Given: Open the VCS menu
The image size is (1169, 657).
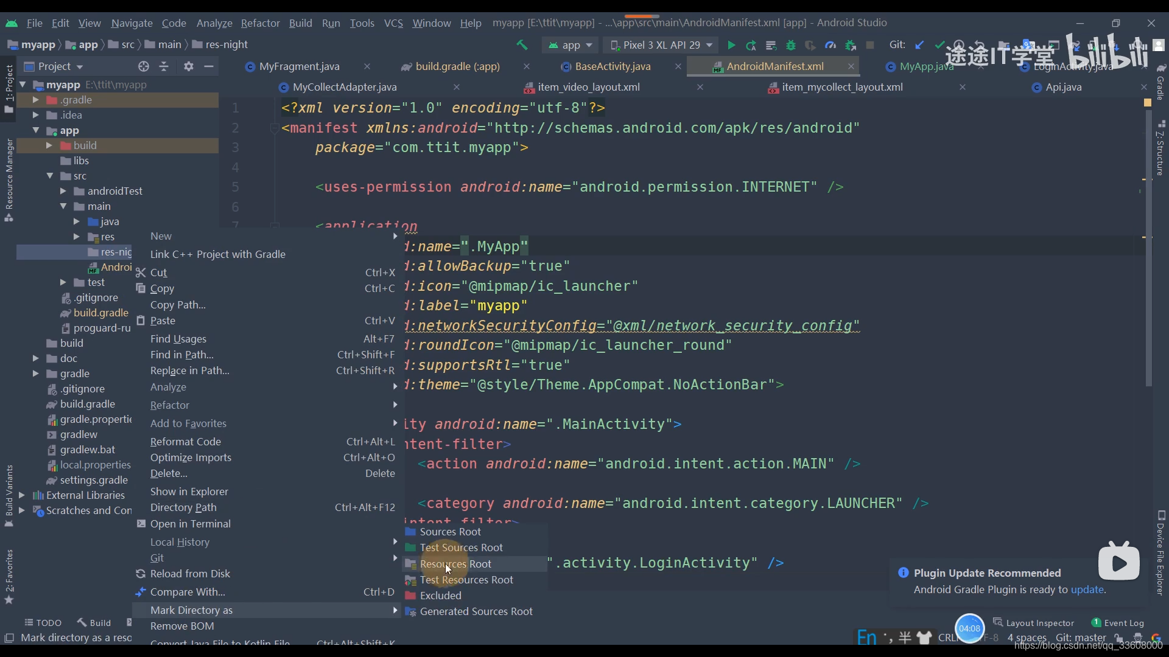Looking at the screenshot, I should pos(393,23).
